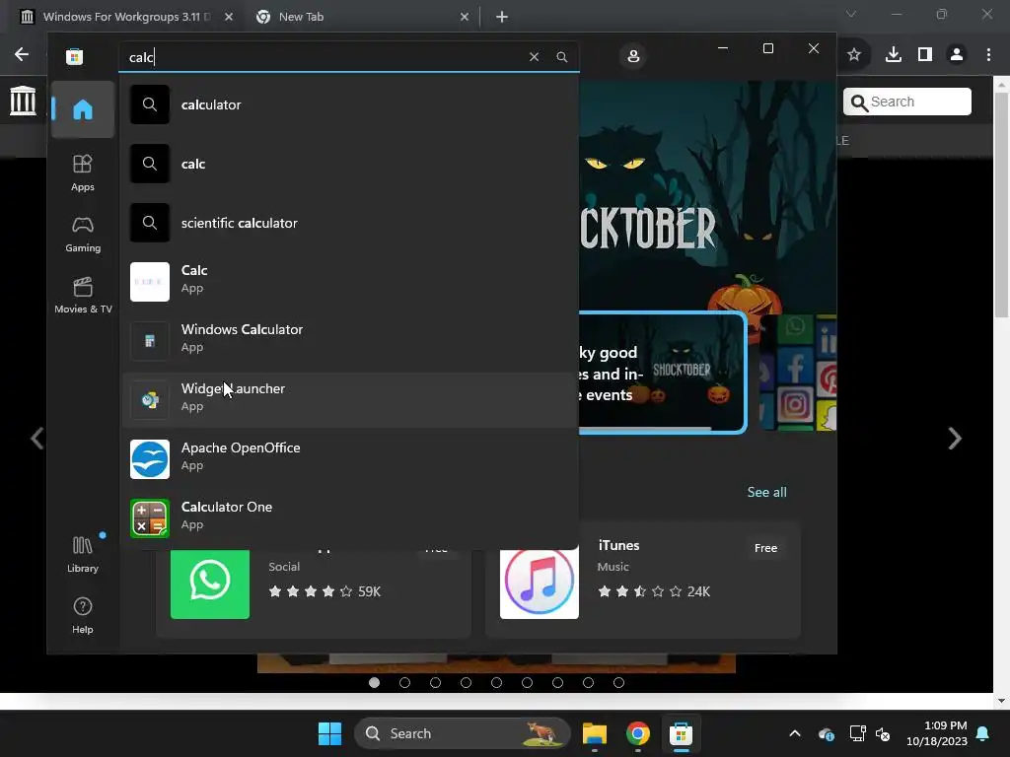Open the taskbar clock and date
Viewport: 1010px width, 757px height.
click(x=937, y=733)
